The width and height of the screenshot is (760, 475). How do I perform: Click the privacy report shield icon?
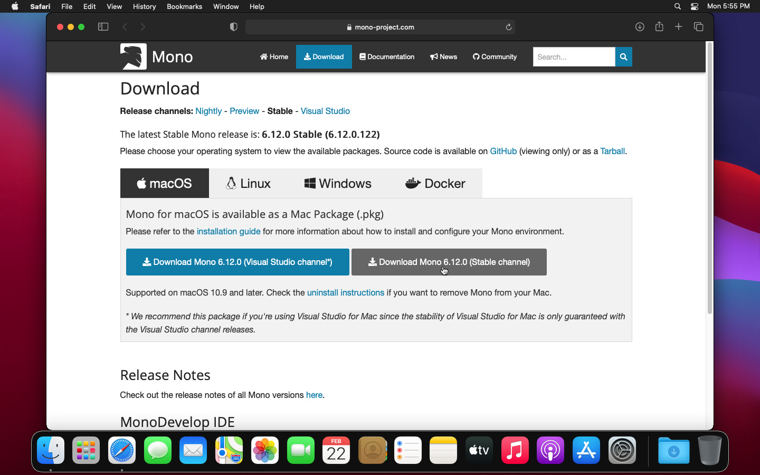[233, 27]
